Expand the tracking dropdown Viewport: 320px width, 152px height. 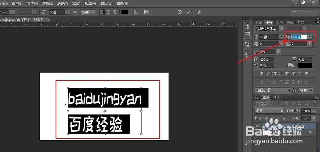pyautogui.click(x=310, y=44)
